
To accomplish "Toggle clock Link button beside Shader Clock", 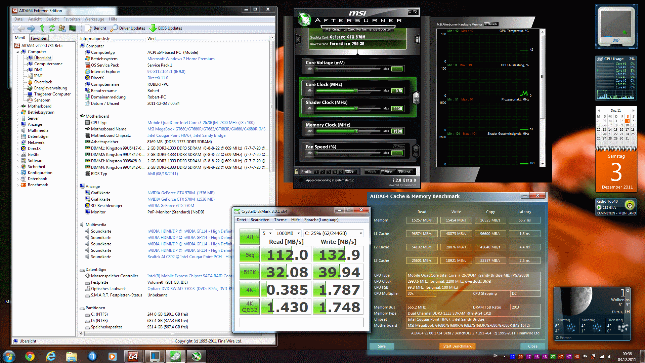I will [x=416, y=97].
